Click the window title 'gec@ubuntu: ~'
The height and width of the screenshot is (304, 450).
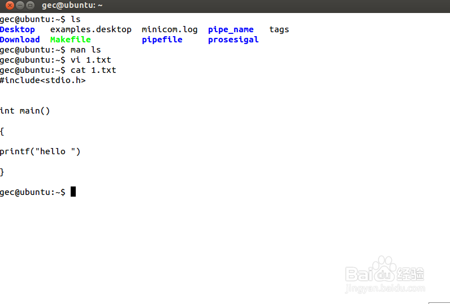[x=72, y=5]
